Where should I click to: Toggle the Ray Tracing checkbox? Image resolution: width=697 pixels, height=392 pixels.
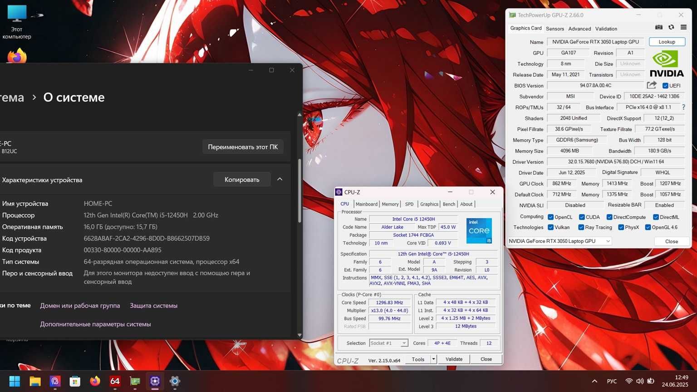click(581, 227)
